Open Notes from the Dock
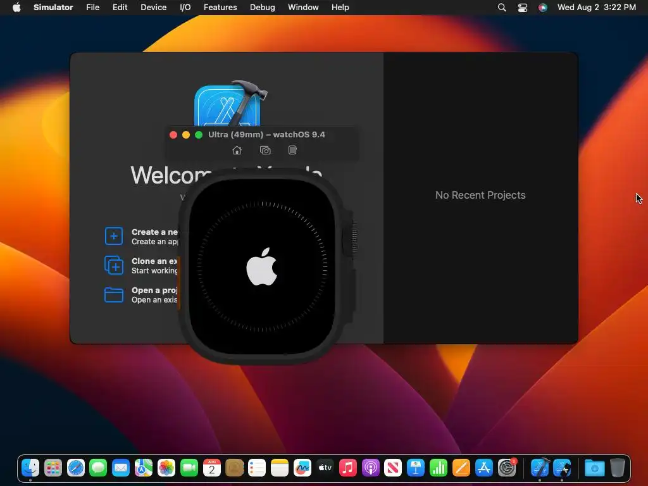 (x=279, y=468)
